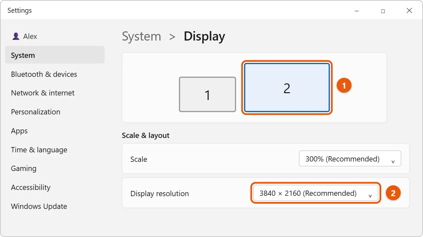423x237 pixels.
Task: Click the Alex user profile icon
Action: [16, 36]
